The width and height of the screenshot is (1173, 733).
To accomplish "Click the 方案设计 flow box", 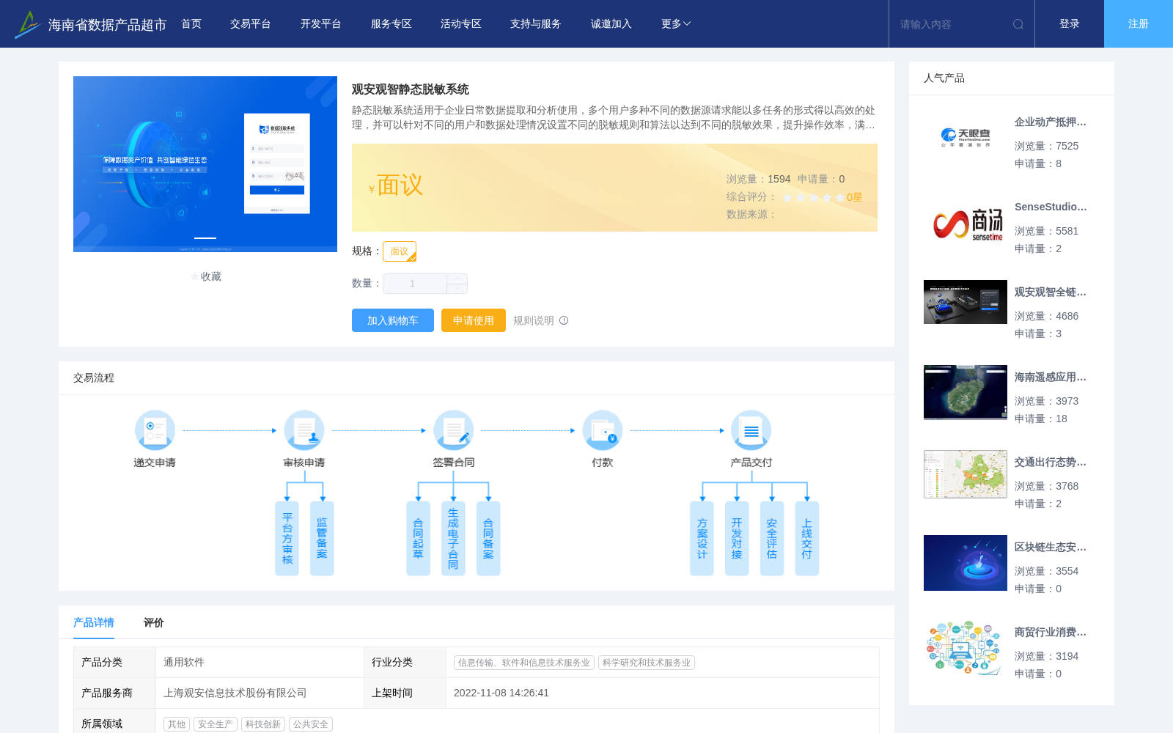I will [x=702, y=539].
